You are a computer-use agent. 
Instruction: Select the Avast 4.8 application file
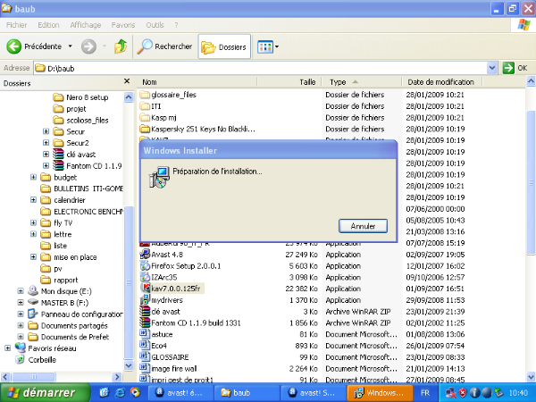166,254
